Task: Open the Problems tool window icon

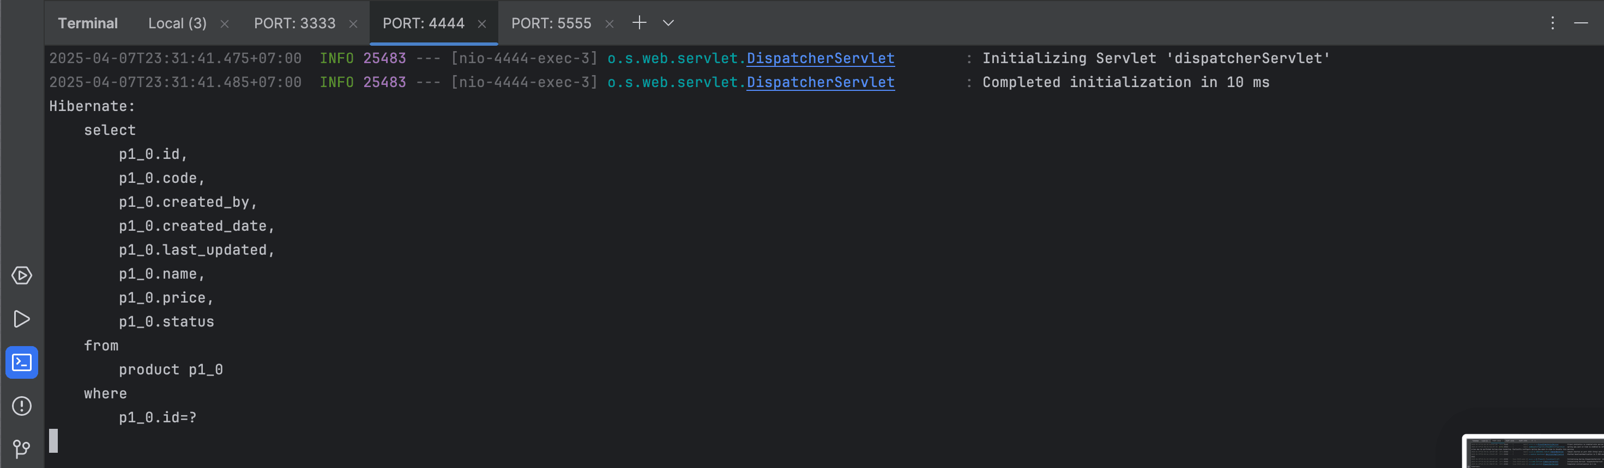Action: [x=22, y=406]
